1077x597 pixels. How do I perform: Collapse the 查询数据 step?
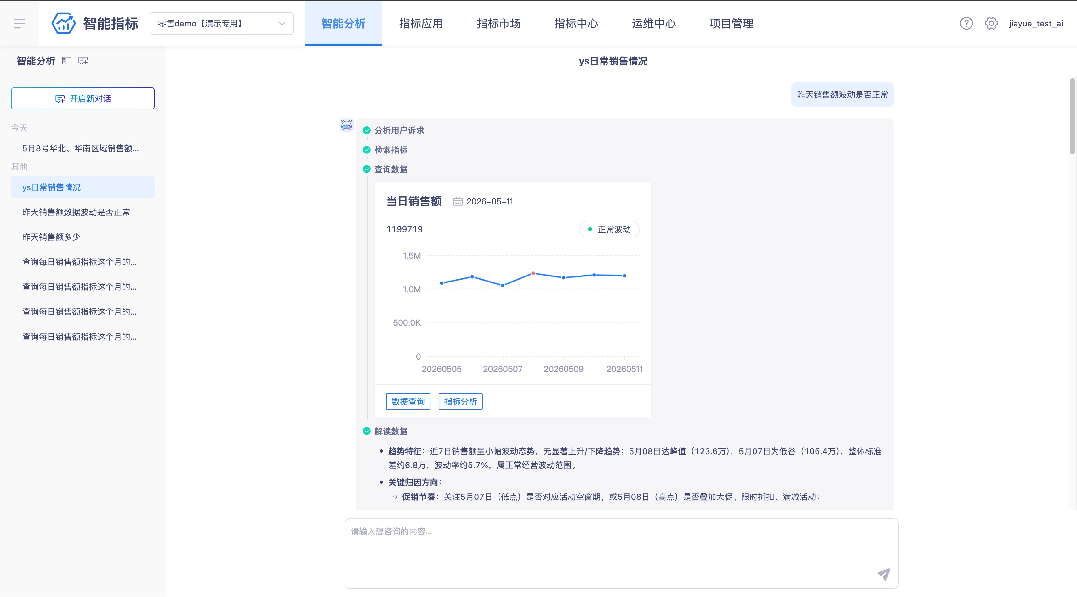coord(391,169)
